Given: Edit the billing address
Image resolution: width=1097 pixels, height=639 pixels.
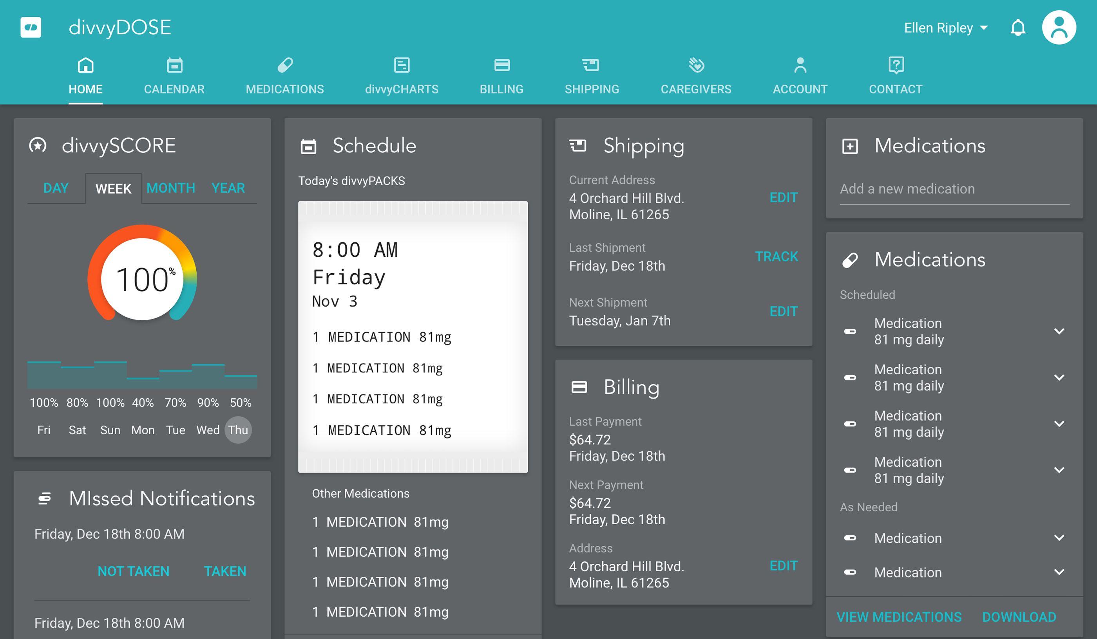Looking at the screenshot, I should click(x=784, y=565).
